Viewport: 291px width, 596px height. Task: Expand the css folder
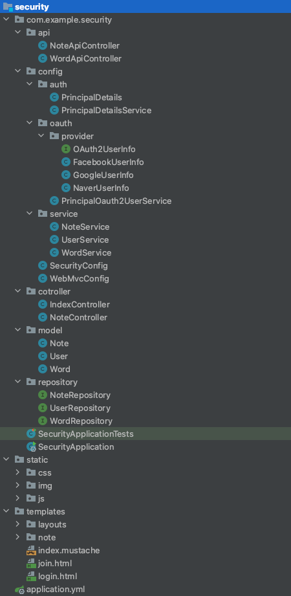(x=18, y=472)
